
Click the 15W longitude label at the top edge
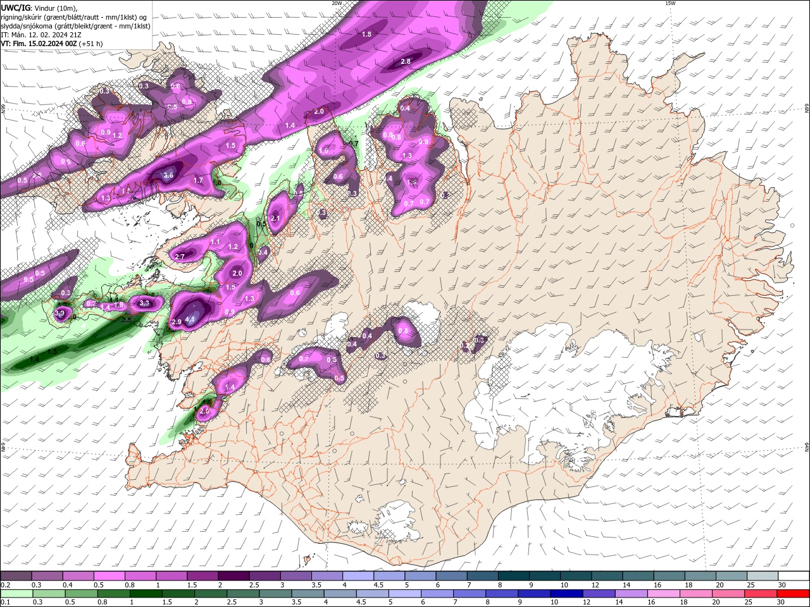pos(671,3)
